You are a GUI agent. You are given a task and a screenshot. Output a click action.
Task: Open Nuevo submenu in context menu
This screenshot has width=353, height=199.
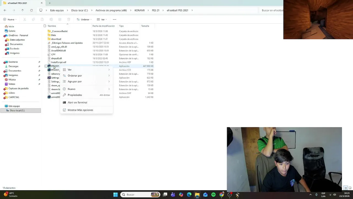86,89
